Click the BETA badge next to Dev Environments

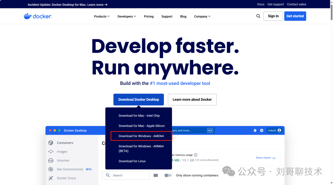pos(88,169)
